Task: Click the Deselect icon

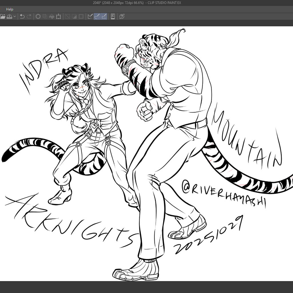Action: click(x=68, y=17)
